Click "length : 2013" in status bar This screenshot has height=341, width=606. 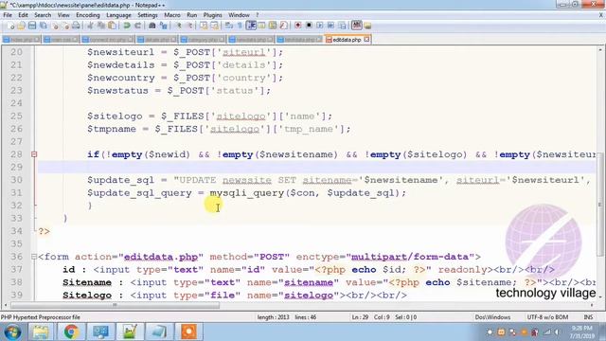click(274, 317)
